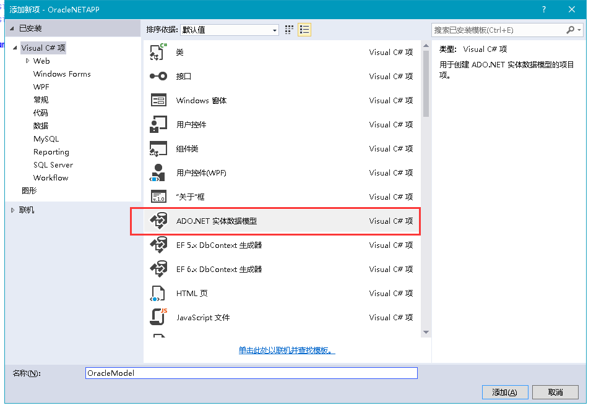The image size is (591, 408).
Task: Select Reporting category
Action: [x=51, y=151]
